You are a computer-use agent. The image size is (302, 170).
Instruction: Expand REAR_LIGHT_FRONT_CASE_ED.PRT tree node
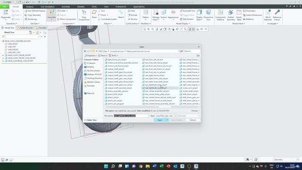pyautogui.click(x=3, y=58)
